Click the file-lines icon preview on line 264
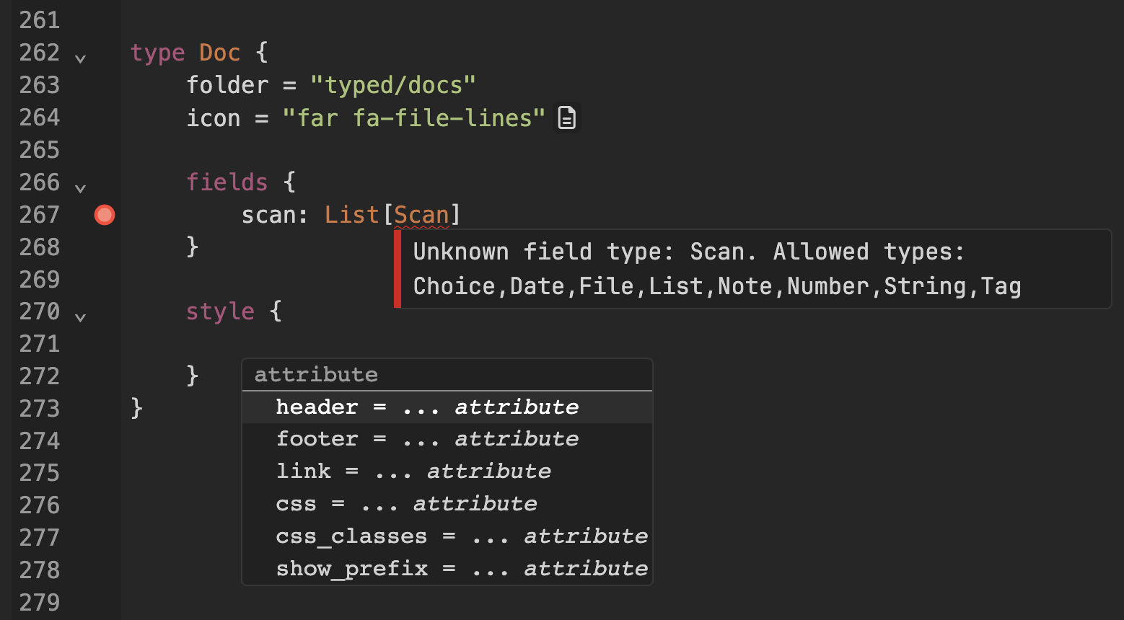This screenshot has height=620, width=1124. point(567,118)
